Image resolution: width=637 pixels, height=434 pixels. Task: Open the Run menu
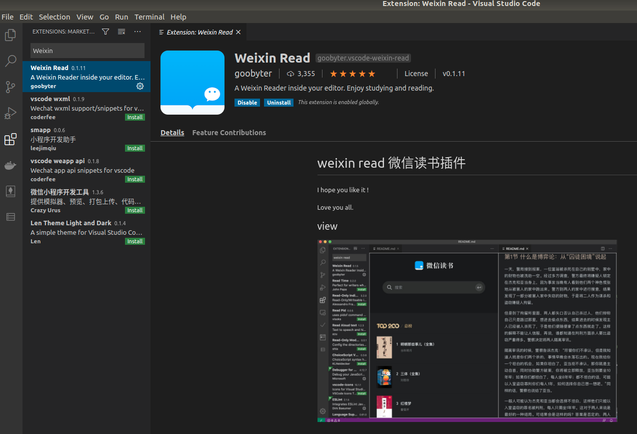pyautogui.click(x=121, y=17)
